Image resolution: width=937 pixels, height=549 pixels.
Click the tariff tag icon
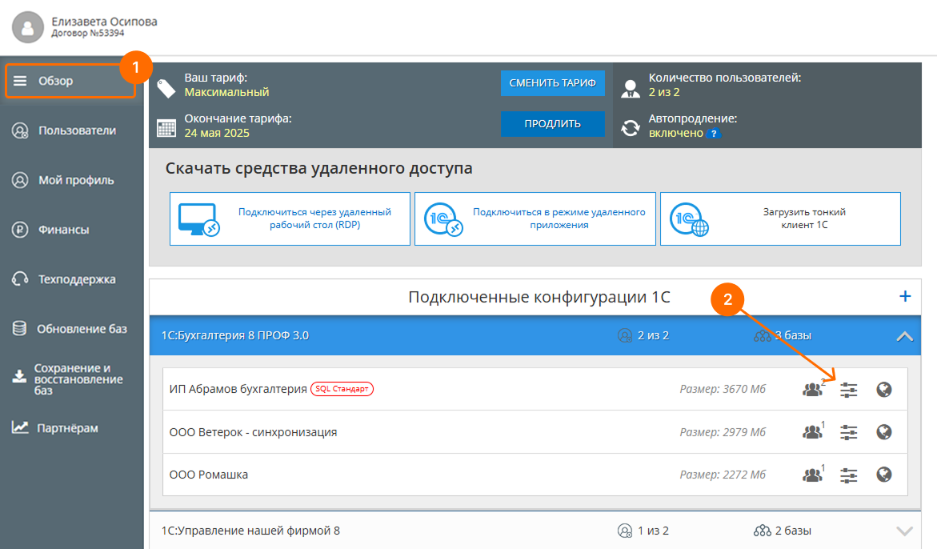pyautogui.click(x=166, y=89)
